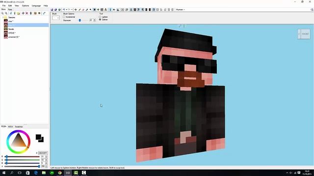Click the blue channel slider
This screenshot has width=314, height=176.
point(22,163)
